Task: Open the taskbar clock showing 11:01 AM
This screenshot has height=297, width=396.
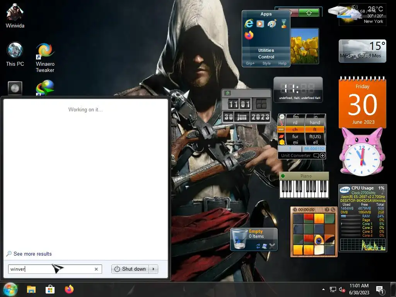Action: pyautogui.click(x=359, y=289)
